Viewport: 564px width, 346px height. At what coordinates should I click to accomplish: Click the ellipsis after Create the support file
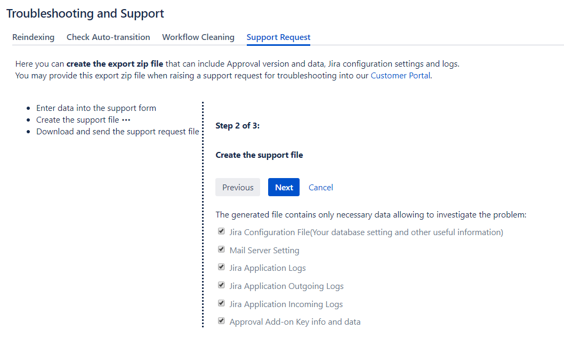tap(126, 120)
